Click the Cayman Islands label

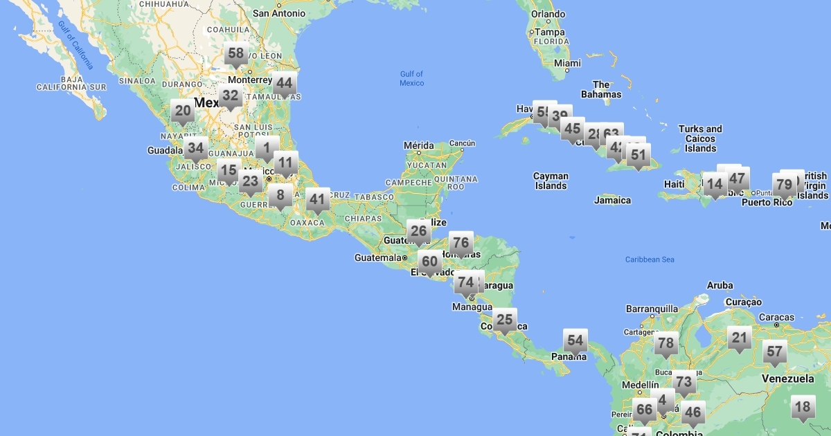point(551,181)
